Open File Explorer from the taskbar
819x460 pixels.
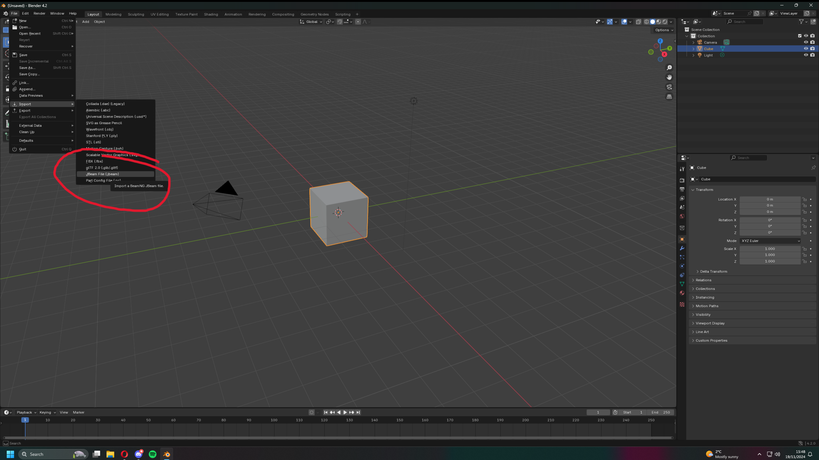[x=110, y=454]
